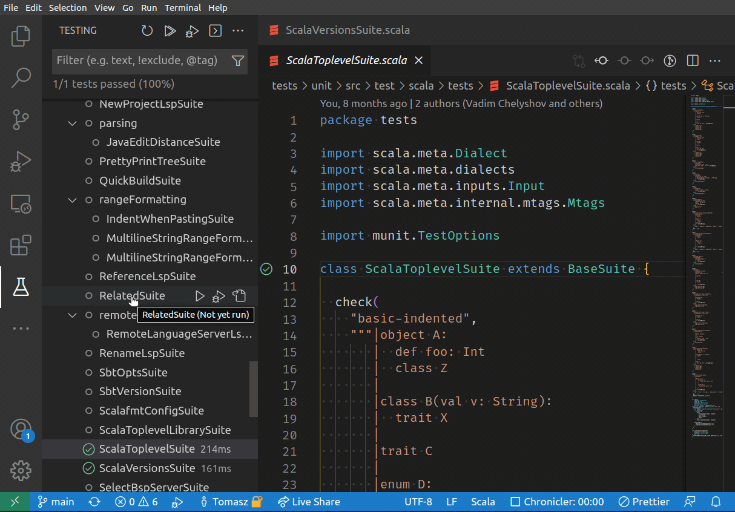
Task: Open the Remote Explorer icon
Action: click(21, 205)
